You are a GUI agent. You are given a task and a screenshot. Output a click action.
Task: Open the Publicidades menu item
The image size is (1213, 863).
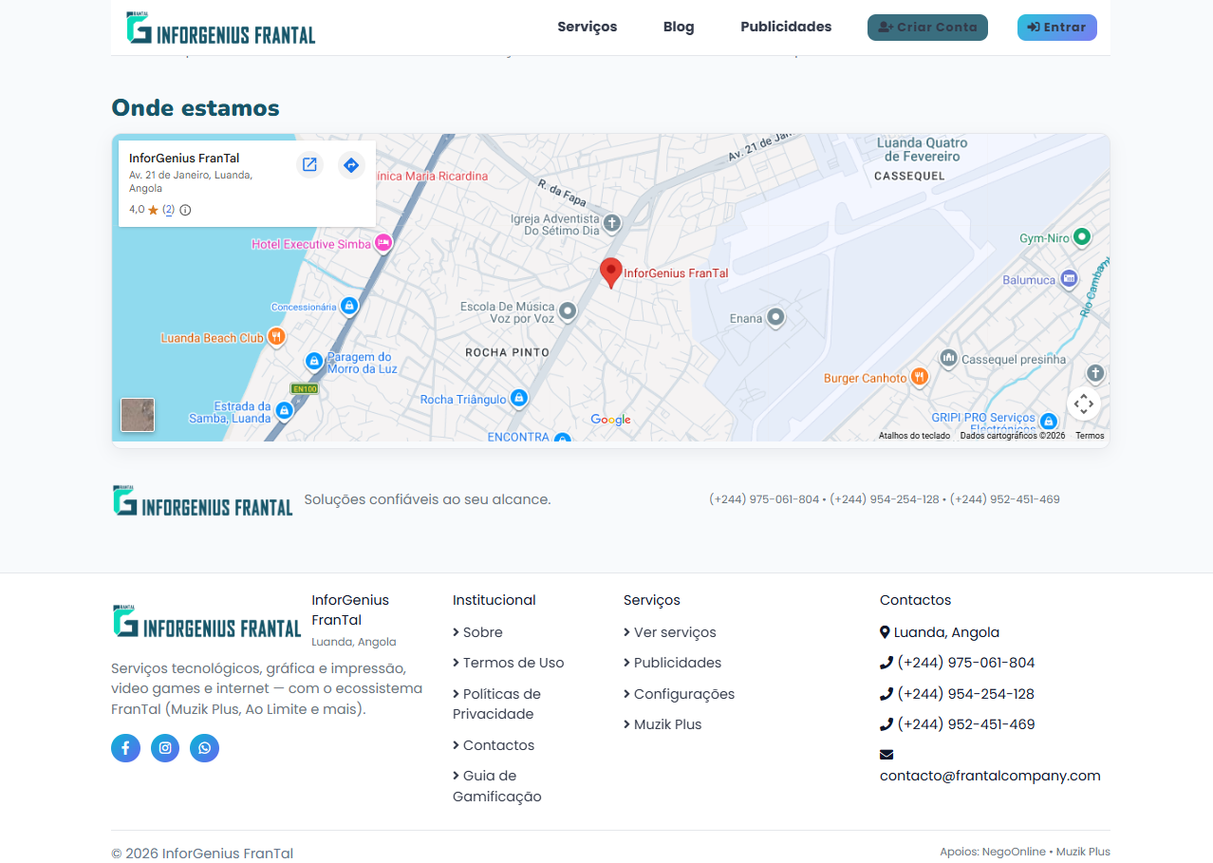(x=786, y=27)
